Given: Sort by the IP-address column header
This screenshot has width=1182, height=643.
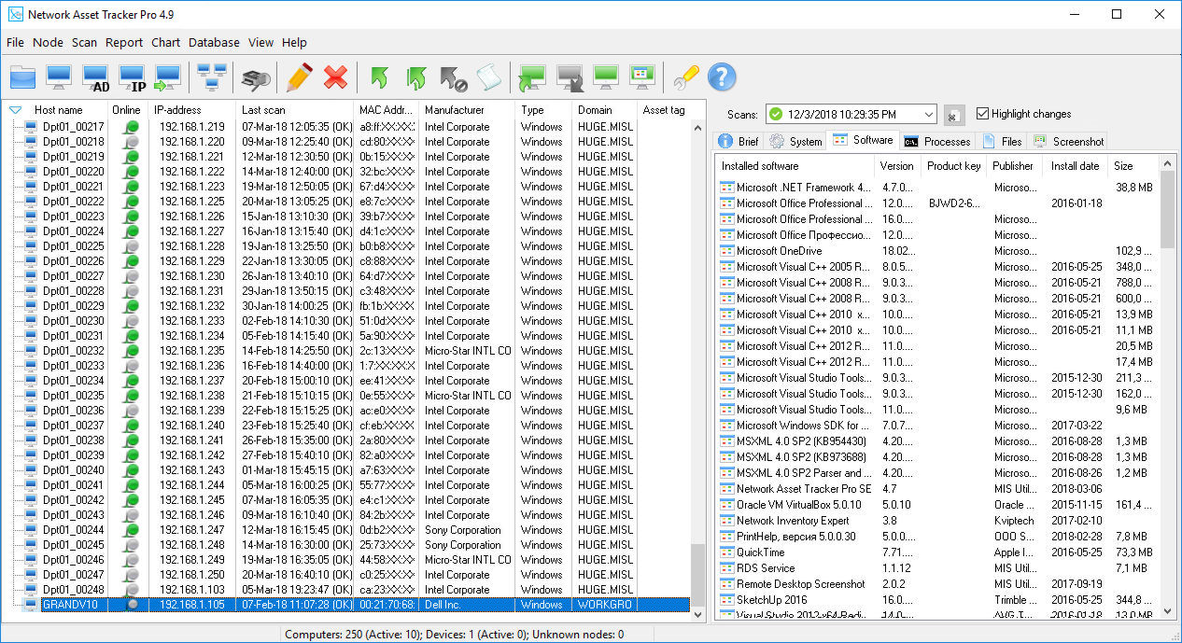Looking at the screenshot, I should pyautogui.click(x=191, y=110).
